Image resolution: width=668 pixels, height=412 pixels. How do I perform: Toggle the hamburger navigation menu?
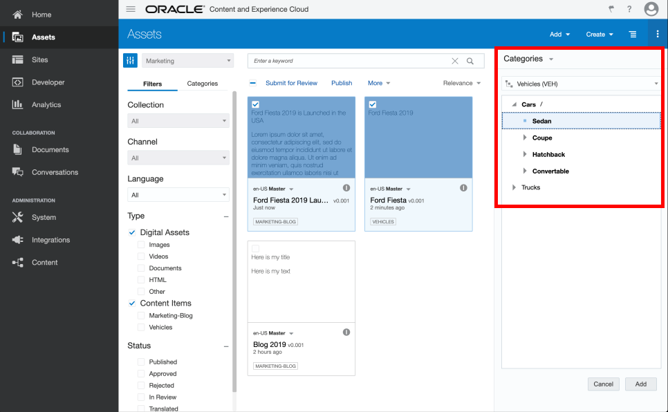131,9
